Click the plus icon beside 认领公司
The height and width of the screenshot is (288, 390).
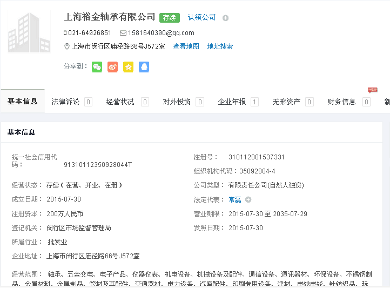pos(225,18)
